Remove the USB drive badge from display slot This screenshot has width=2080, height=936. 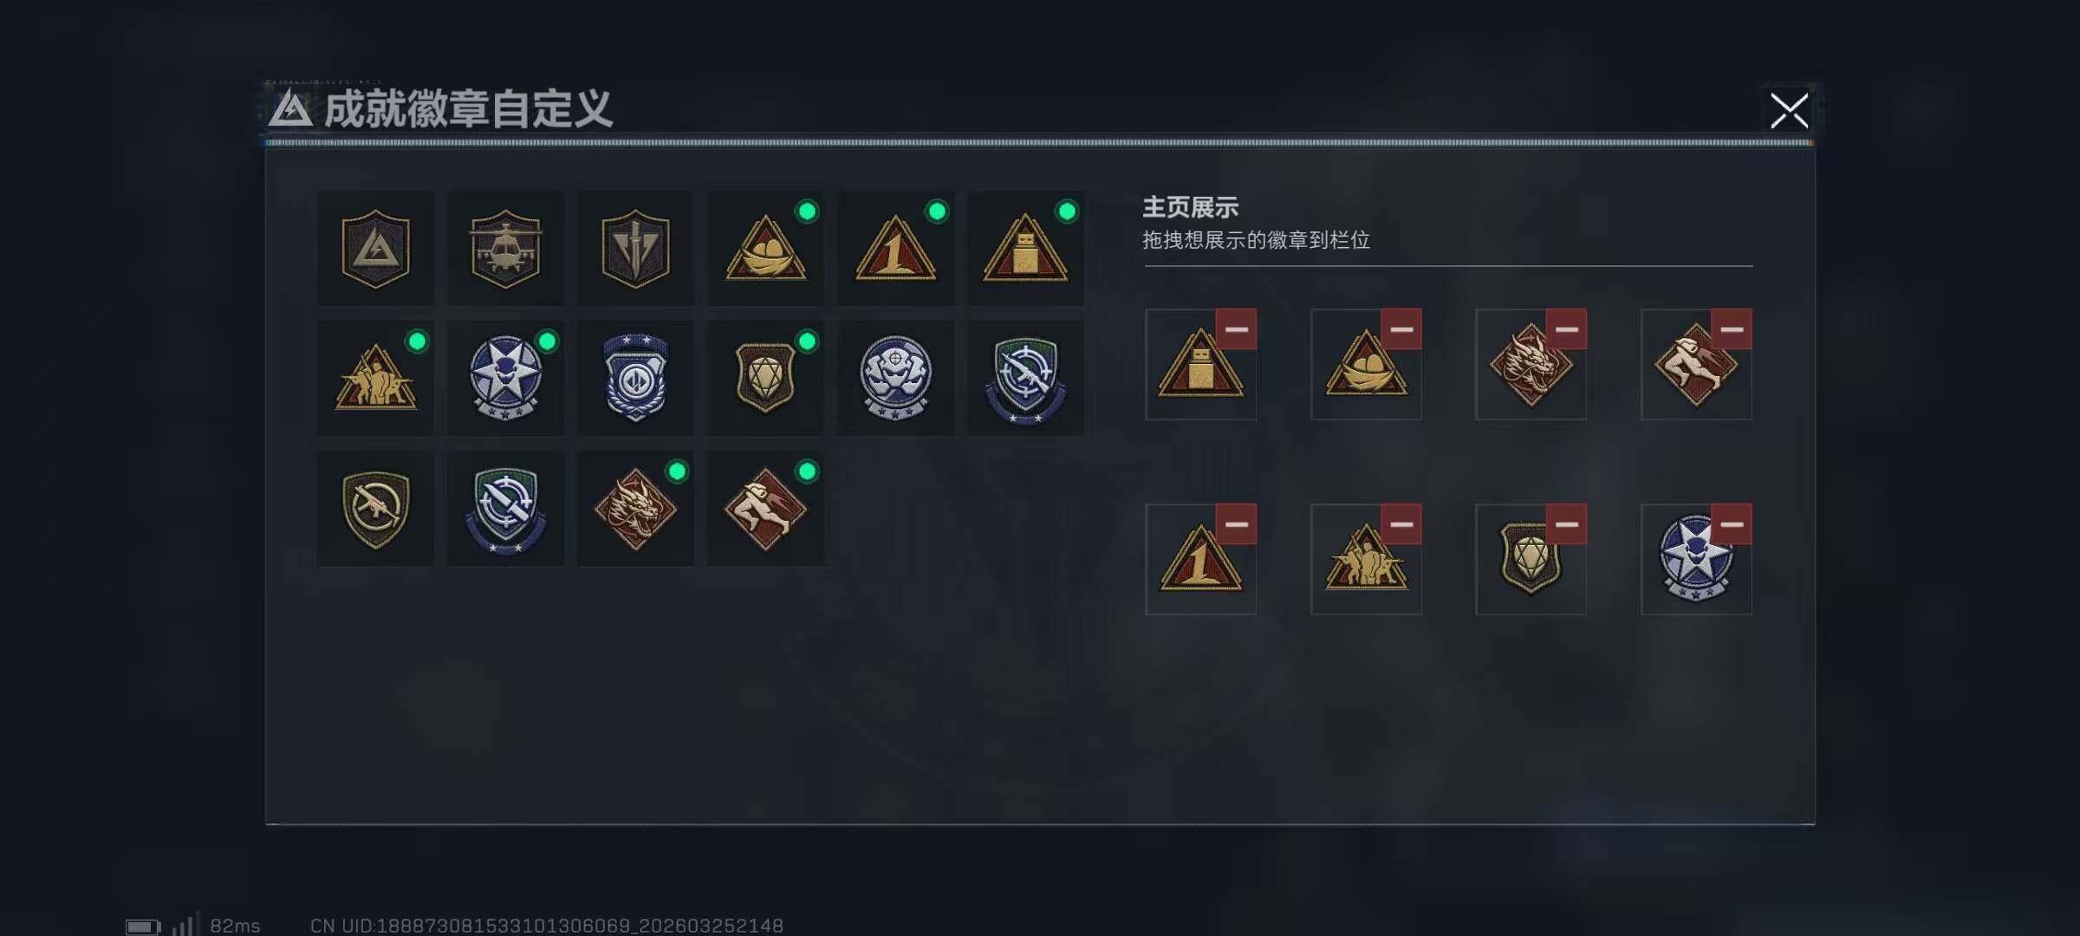(1236, 329)
